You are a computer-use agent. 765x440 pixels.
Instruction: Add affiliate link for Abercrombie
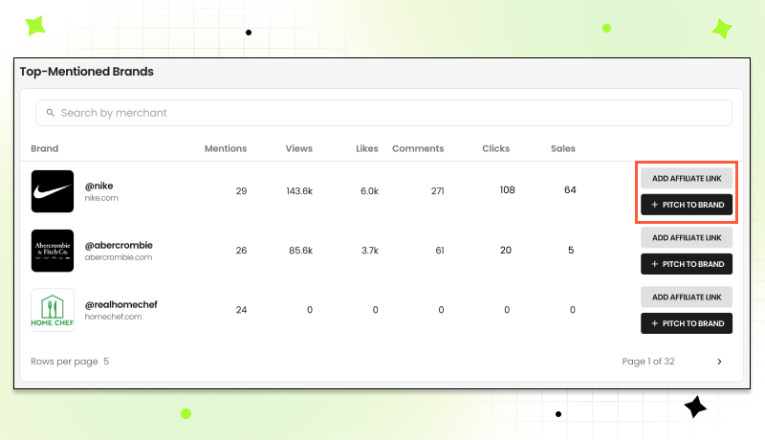pyautogui.click(x=686, y=237)
